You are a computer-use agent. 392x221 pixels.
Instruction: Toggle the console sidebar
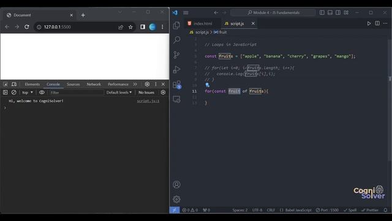[6, 93]
